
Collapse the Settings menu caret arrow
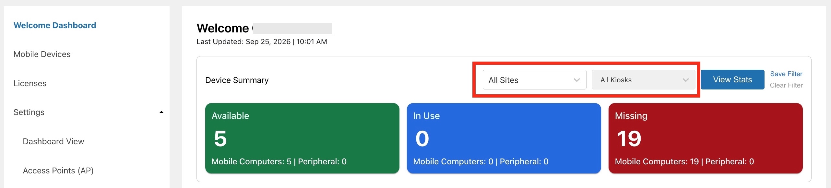tap(161, 112)
